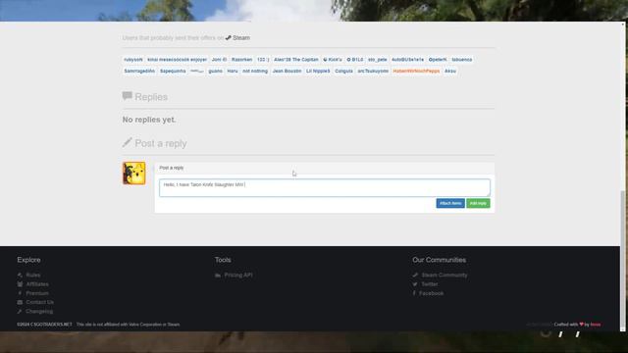
Task: Open user tag 'Razorken'
Action: [x=241, y=60]
